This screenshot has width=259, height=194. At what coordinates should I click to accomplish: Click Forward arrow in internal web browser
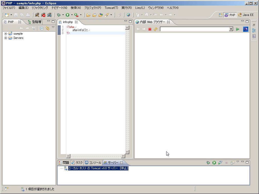pos(144,29)
